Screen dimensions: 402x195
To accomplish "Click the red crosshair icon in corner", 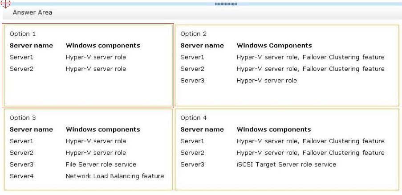I will pyautogui.click(x=6, y=3).
